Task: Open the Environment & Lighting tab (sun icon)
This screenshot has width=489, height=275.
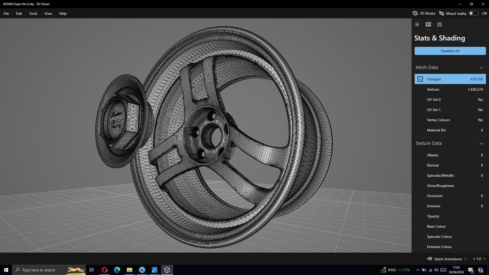Action: (x=417, y=24)
